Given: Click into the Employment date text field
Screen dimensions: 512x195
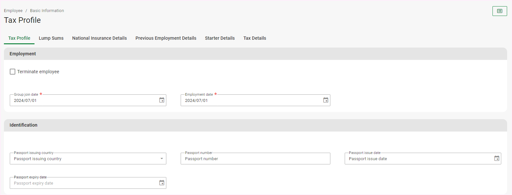Looking at the screenshot, I should 251,101.
